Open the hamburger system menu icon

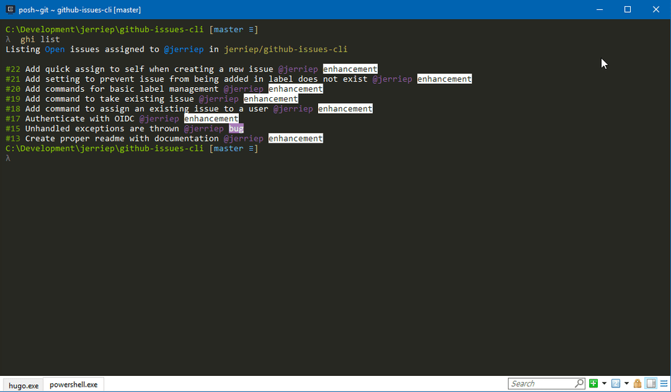pos(664,383)
